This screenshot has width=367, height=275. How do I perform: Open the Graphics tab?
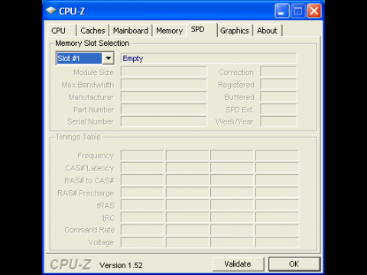click(x=235, y=31)
